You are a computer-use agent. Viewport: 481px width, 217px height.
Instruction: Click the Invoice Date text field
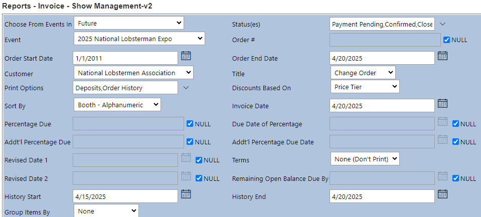pos(382,106)
